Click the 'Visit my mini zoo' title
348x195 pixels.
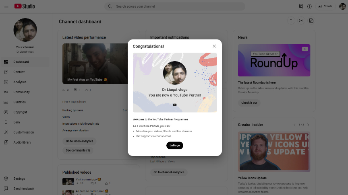click(x=88, y=179)
